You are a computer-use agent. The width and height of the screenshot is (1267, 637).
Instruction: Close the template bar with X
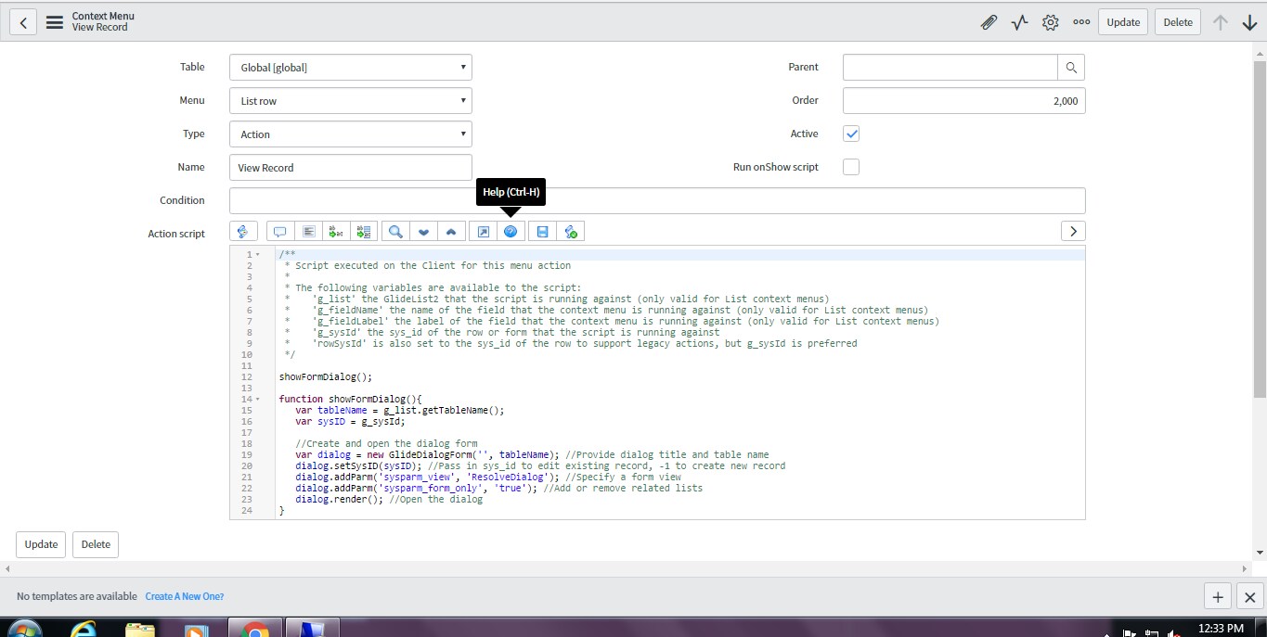1250,597
